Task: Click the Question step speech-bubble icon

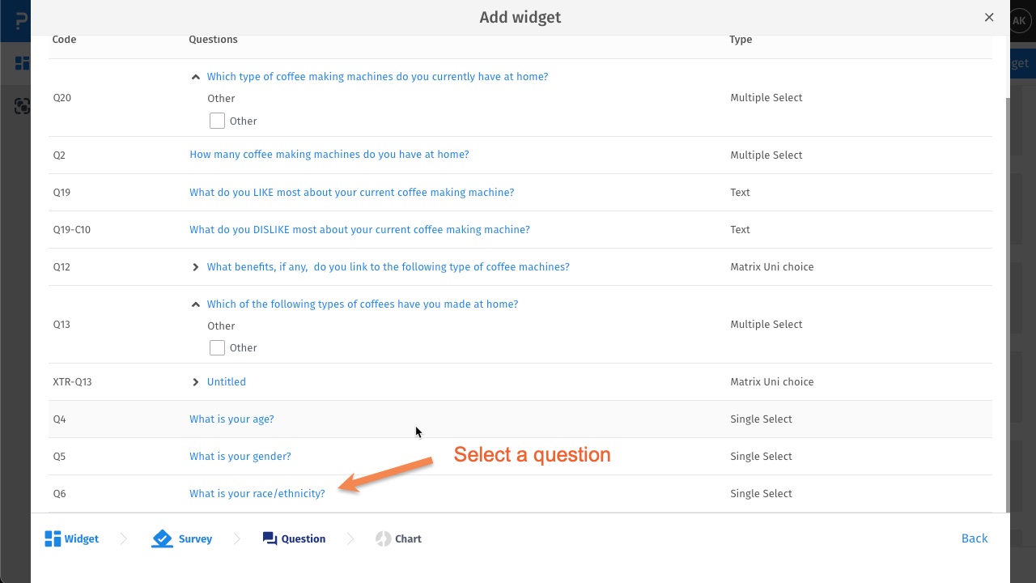Action: 270,538
